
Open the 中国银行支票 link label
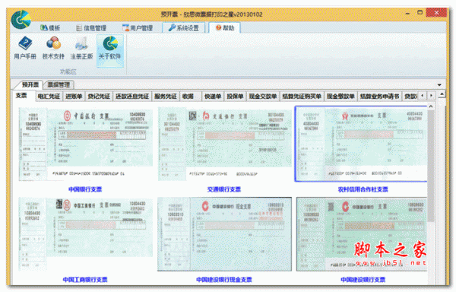point(85,189)
